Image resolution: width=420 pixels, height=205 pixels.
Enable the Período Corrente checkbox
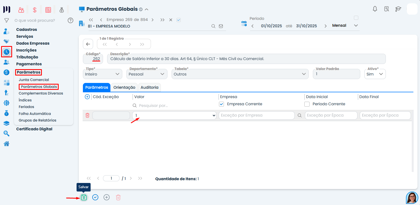click(307, 104)
